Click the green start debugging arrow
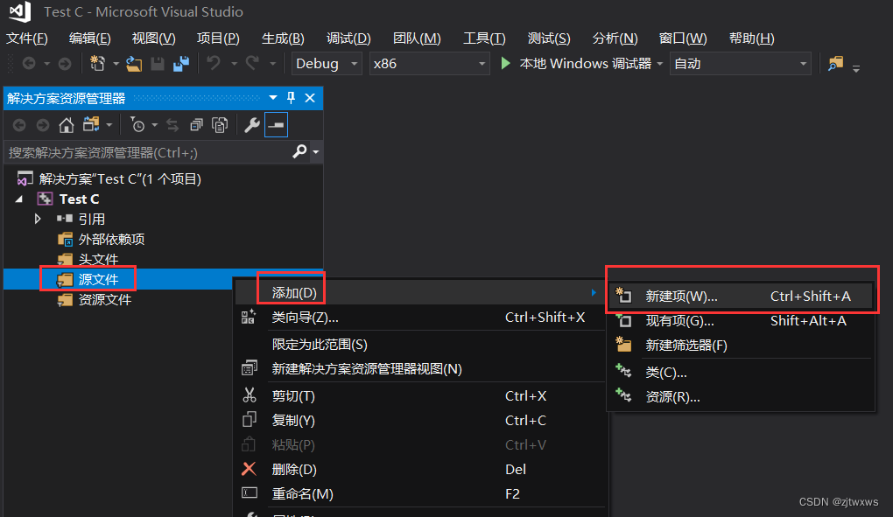Screen dimensions: 893x517 [x=505, y=63]
